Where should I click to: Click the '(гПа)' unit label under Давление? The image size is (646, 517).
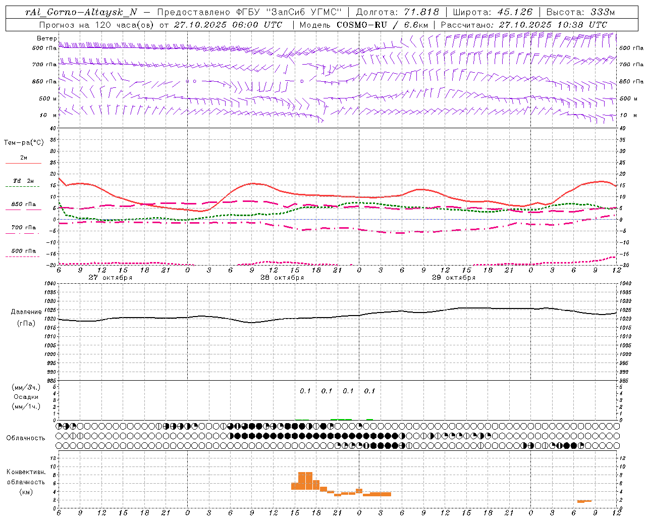(26, 324)
